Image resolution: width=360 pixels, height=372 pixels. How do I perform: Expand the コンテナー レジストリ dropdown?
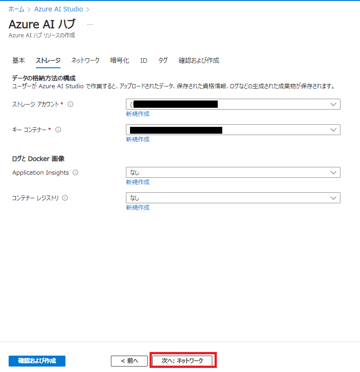(233, 198)
